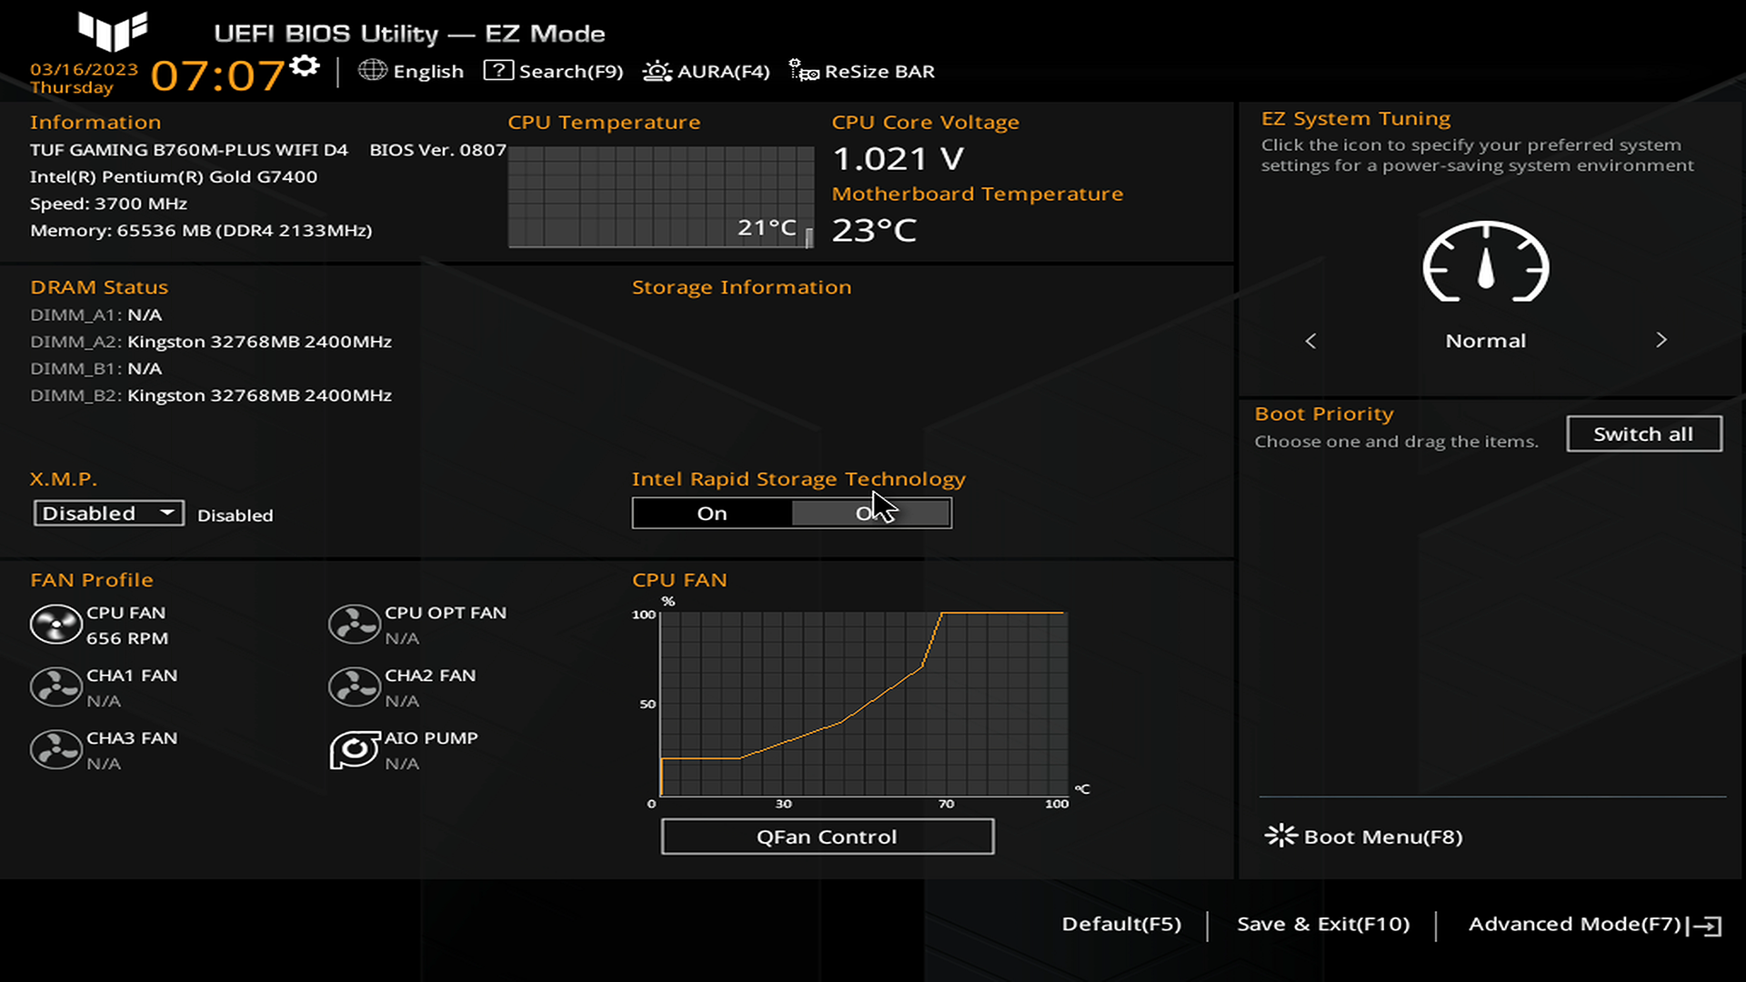Open Search(F9) from the top bar

[554, 71]
